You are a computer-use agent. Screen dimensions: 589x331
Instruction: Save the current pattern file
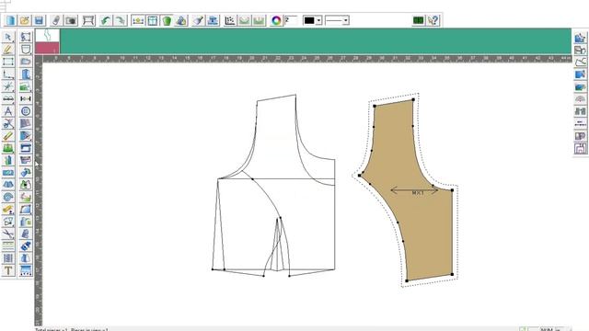(x=39, y=20)
